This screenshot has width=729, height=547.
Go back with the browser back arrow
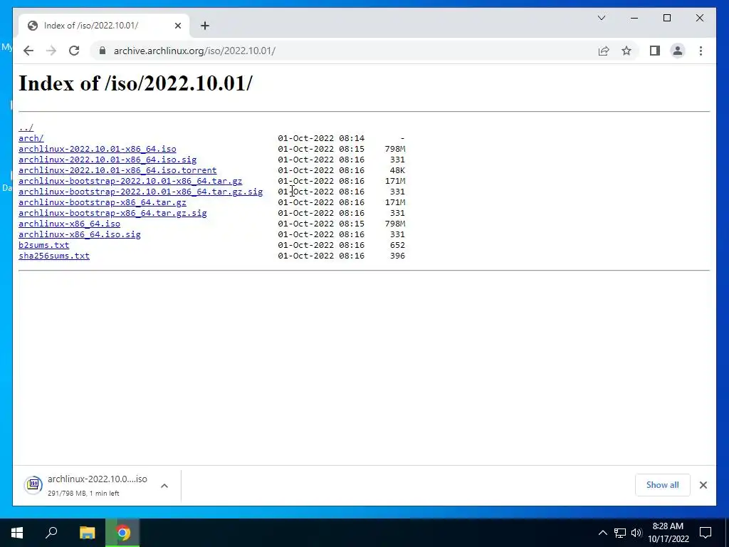tap(28, 51)
